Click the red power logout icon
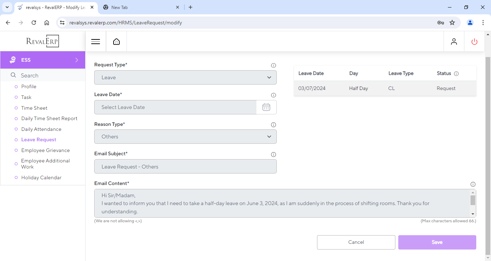The width and height of the screenshot is (491, 261). pyautogui.click(x=474, y=42)
